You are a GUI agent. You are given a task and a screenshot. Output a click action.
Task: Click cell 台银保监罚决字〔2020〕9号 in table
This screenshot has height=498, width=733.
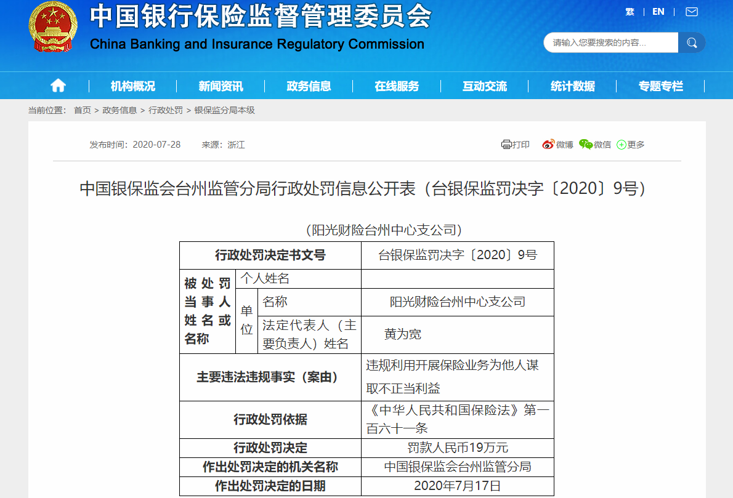458,255
